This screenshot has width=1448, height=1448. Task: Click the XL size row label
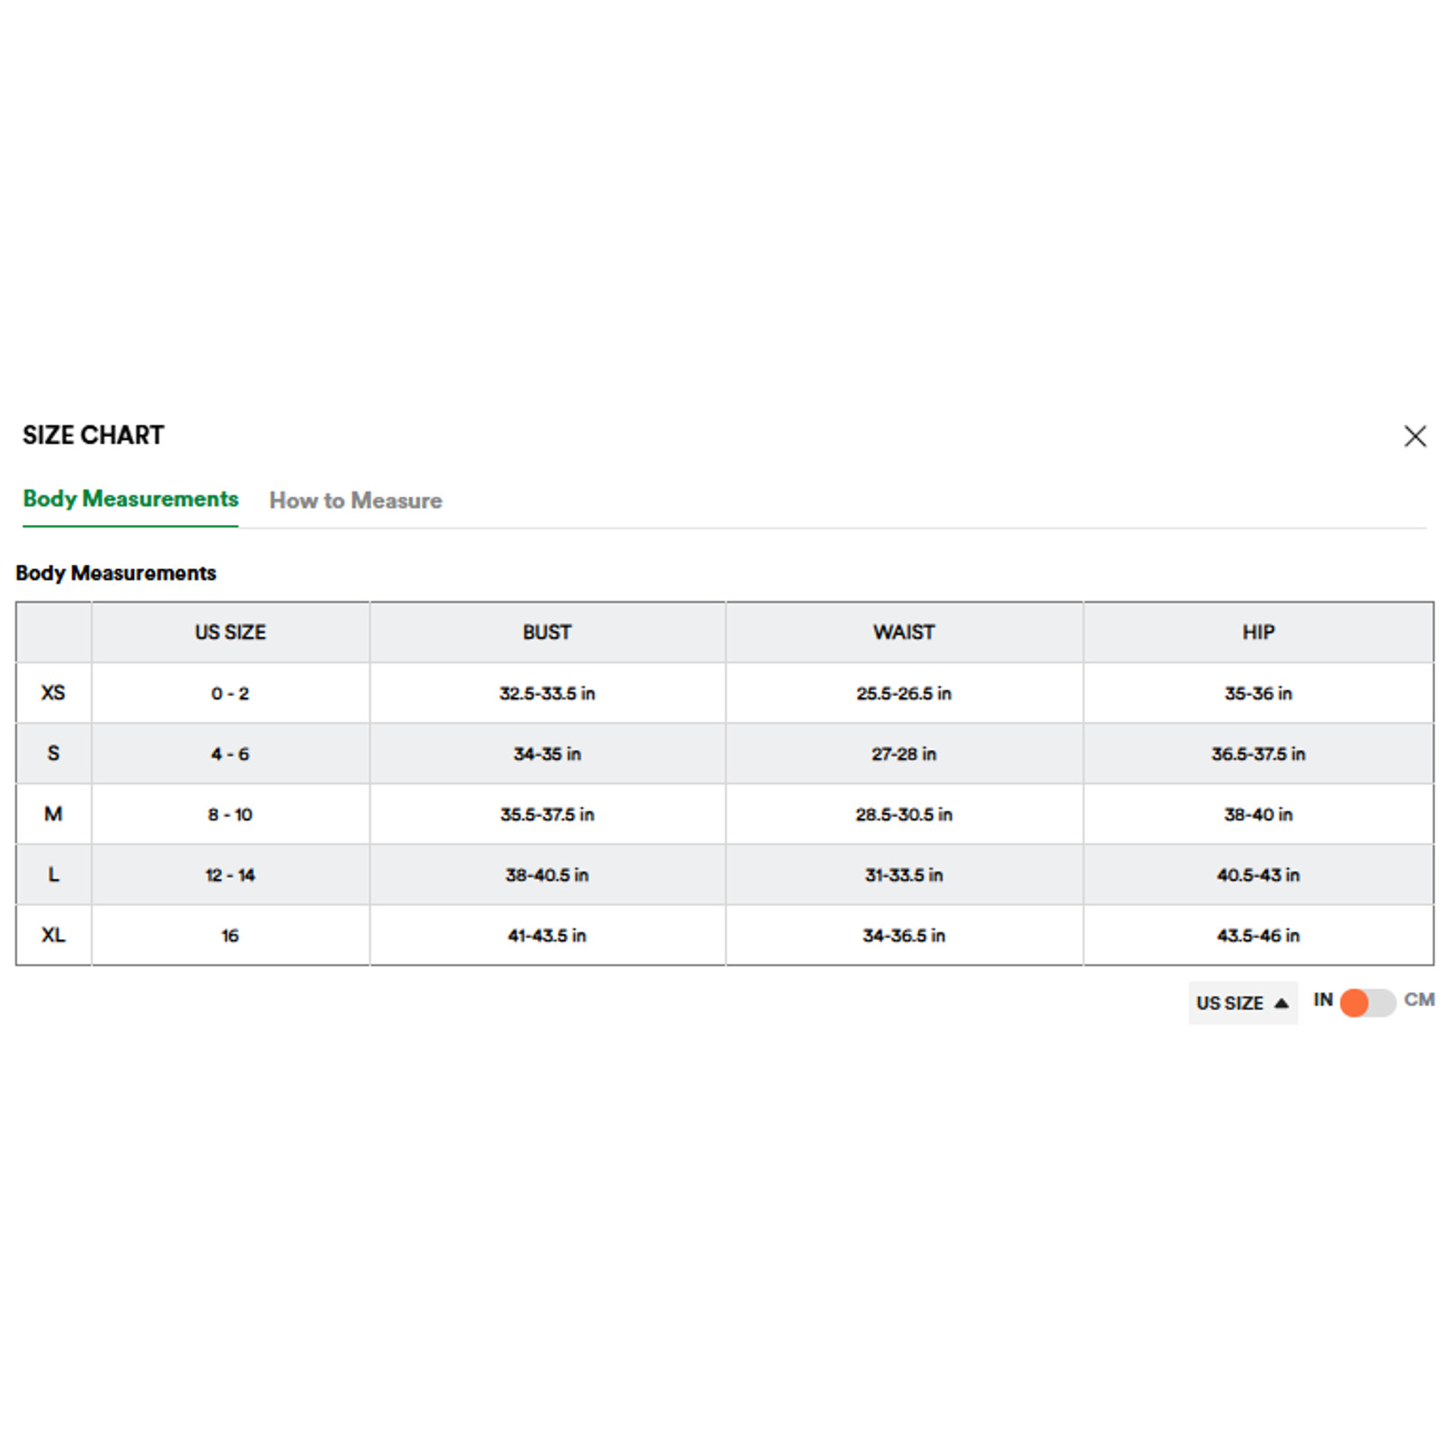[x=53, y=935]
